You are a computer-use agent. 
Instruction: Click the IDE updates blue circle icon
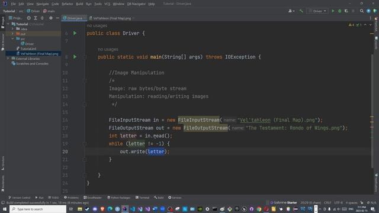pyautogui.click(x=368, y=11)
